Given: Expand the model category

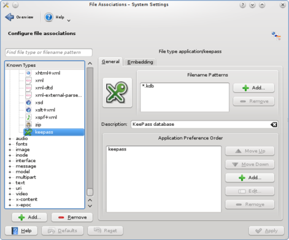Looking at the screenshot, I should pyautogui.click(x=10, y=172).
